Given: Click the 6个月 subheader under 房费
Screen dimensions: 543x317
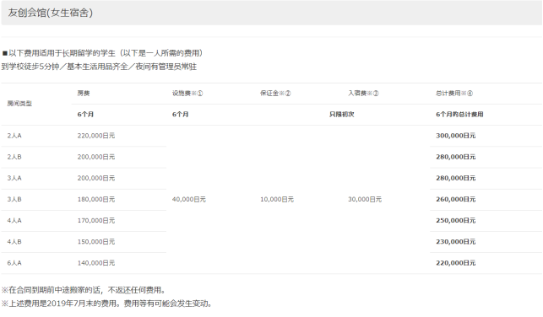Looking at the screenshot, I should click(x=85, y=114).
